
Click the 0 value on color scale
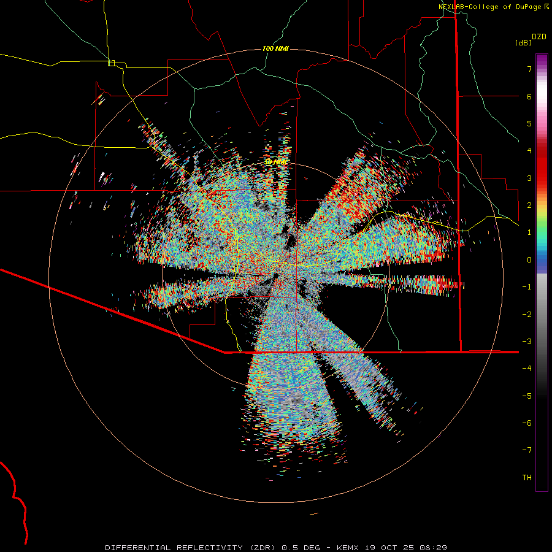[529, 260]
